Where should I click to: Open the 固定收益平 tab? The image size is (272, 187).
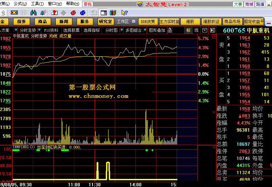point(254,22)
